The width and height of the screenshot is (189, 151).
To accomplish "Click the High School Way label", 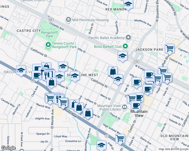I will pos(112,129).
